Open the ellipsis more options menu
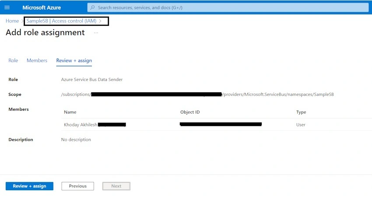Image resolution: width=372 pixels, height=199 pixels. 96,33
